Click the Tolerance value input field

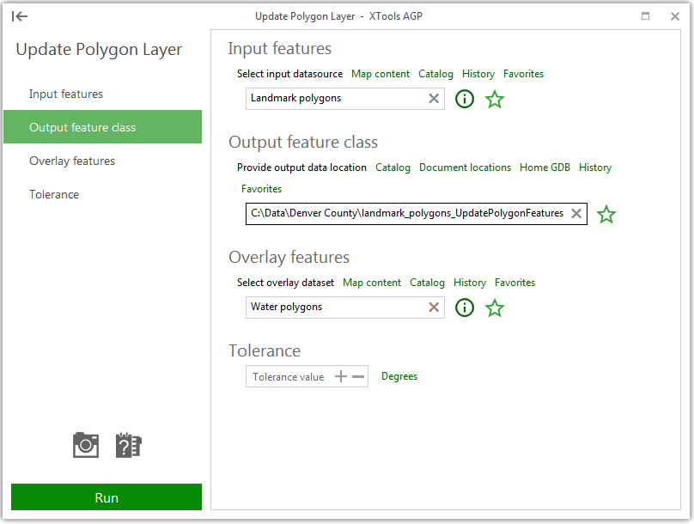[289, 377]
